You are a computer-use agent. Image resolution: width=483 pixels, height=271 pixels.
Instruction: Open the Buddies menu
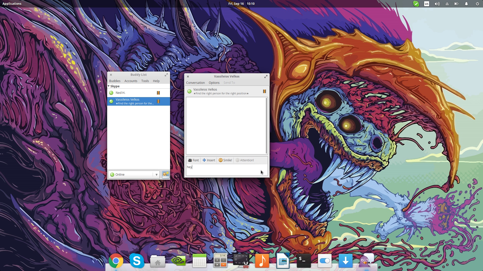click(115, 81)
